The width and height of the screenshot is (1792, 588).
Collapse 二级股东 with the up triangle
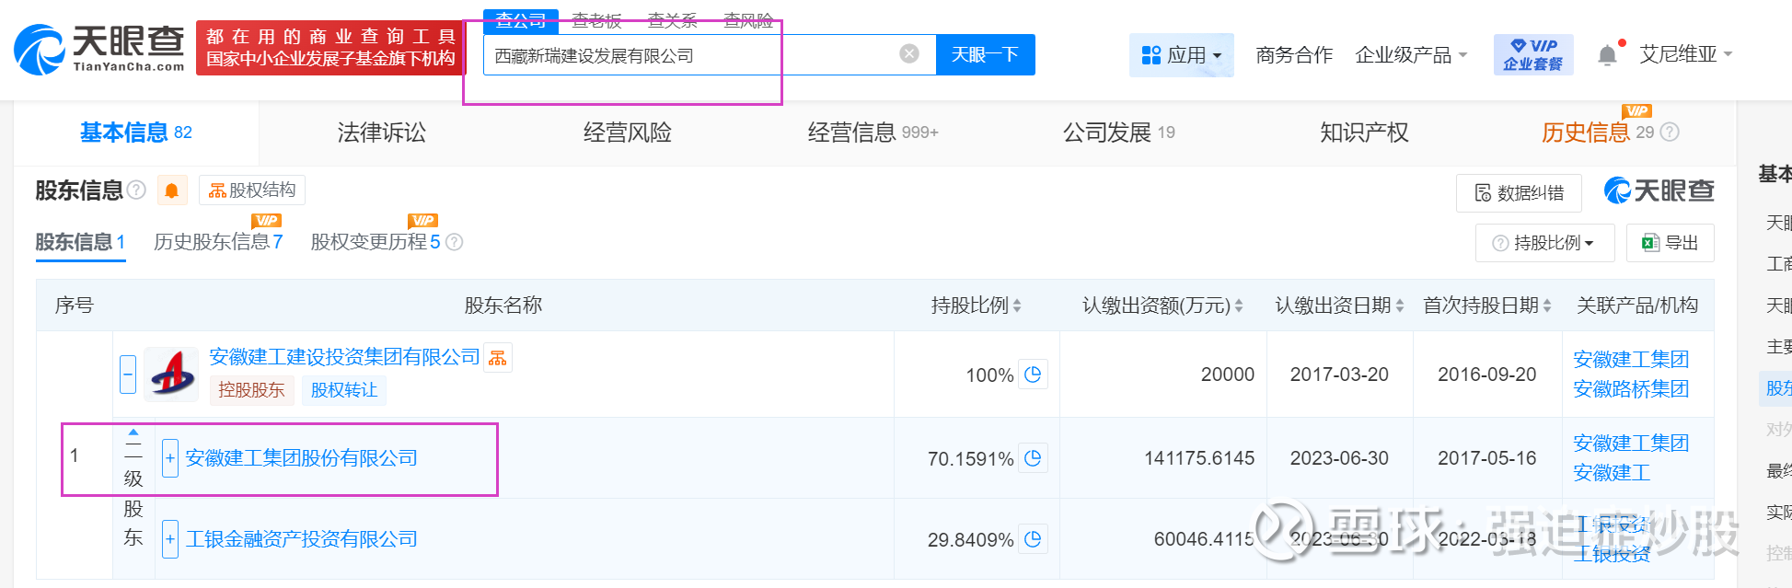[133, 432]
